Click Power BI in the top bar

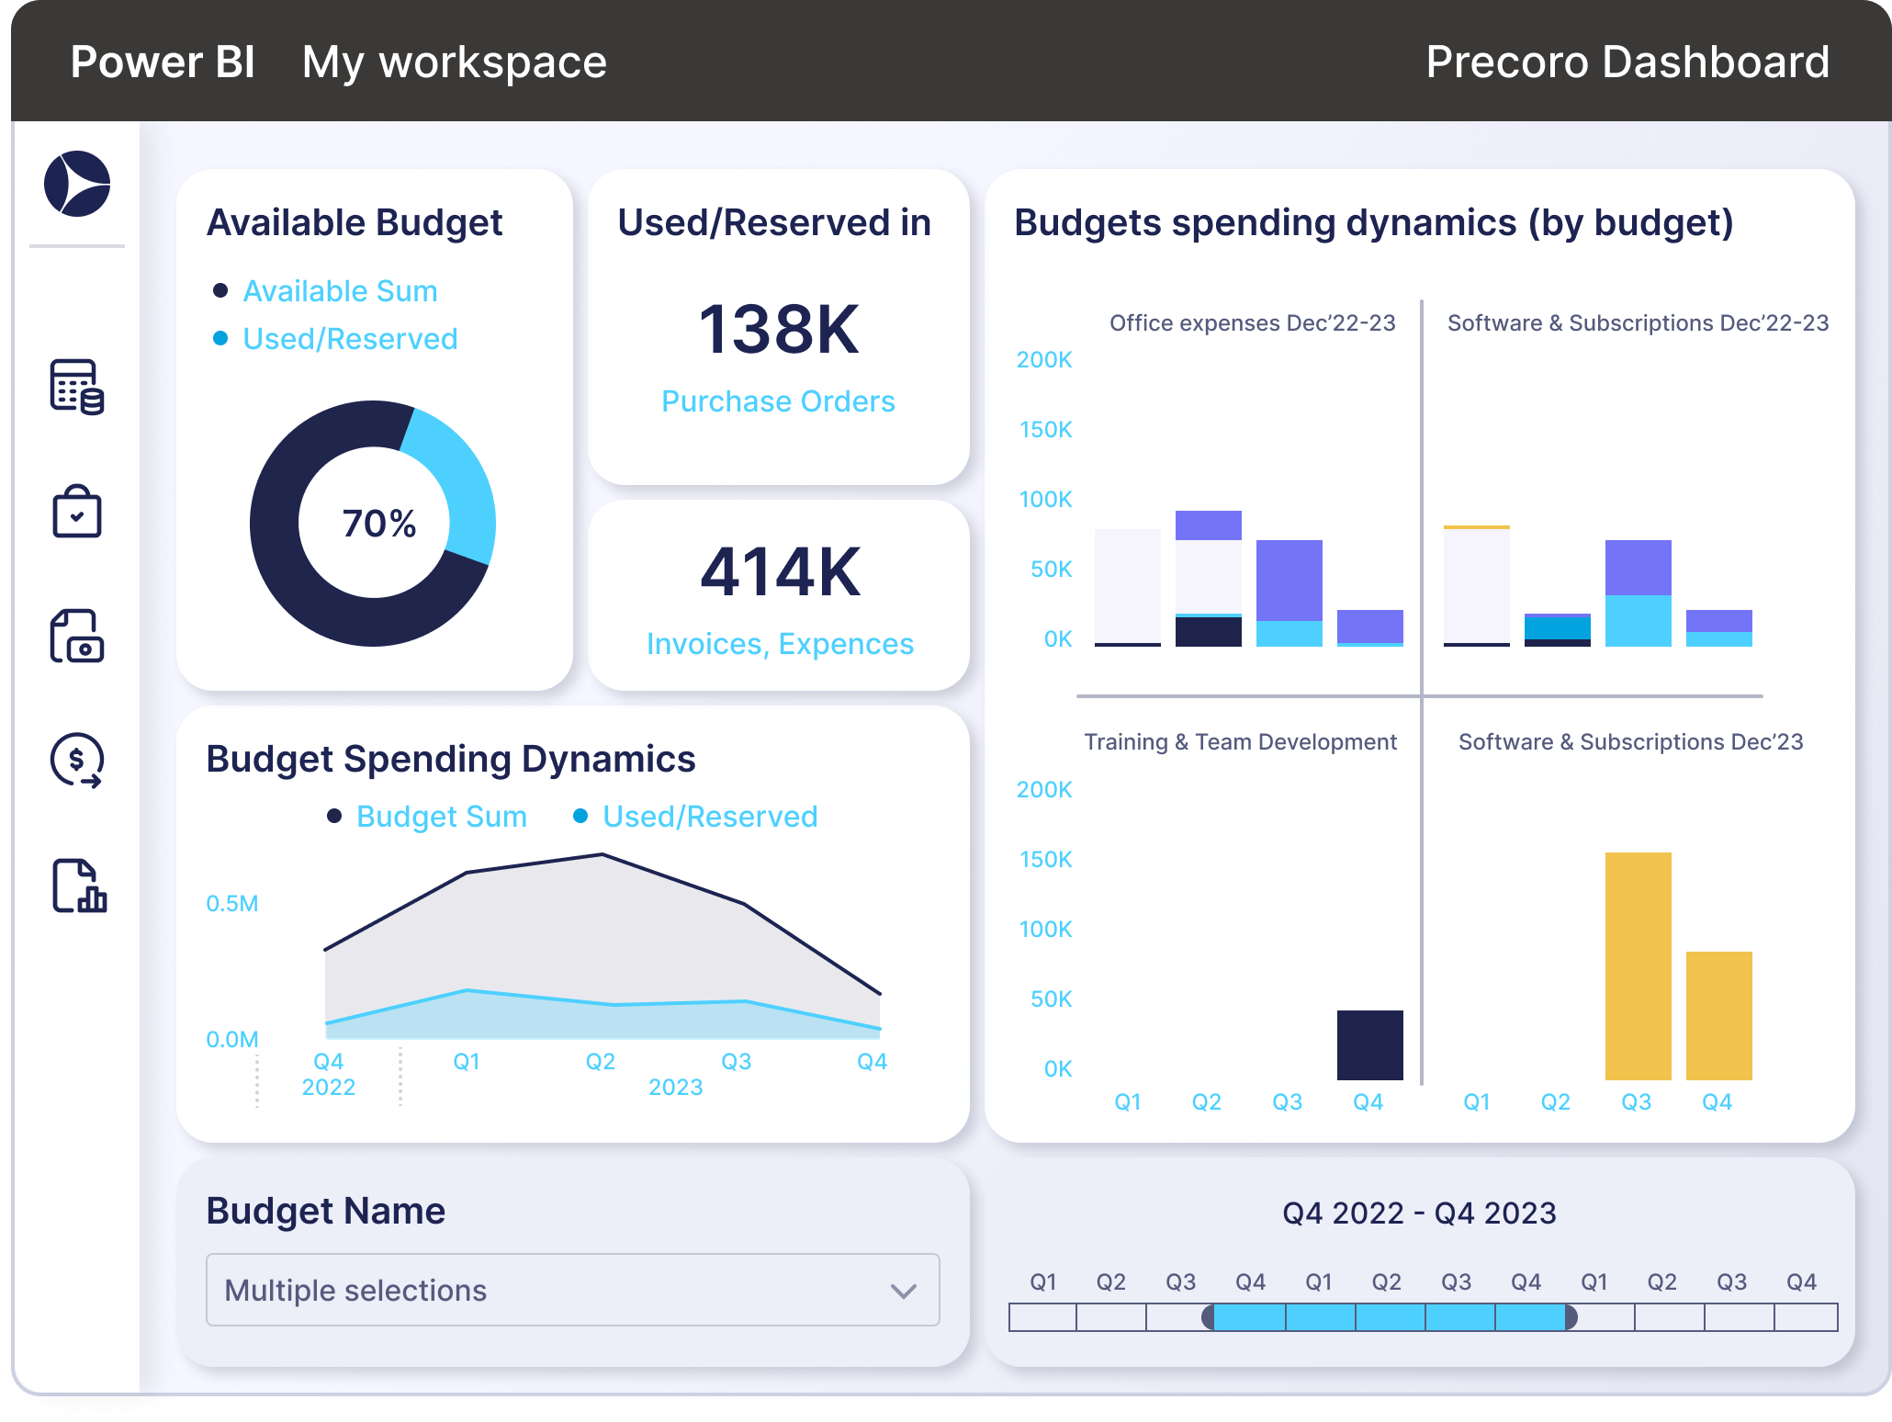pos(163,61)
